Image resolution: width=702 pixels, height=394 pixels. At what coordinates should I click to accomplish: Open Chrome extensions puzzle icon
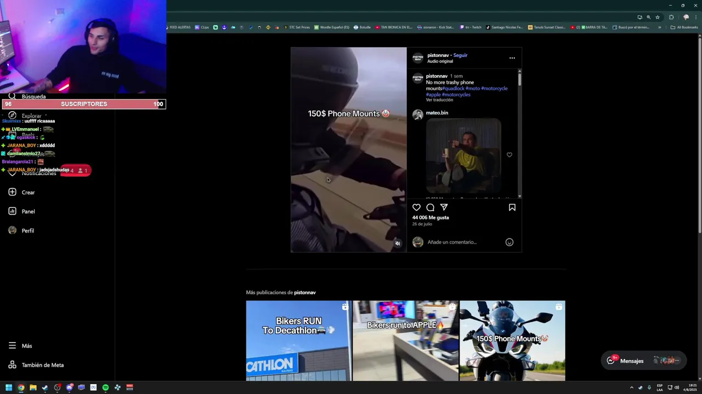pos(671,17)
